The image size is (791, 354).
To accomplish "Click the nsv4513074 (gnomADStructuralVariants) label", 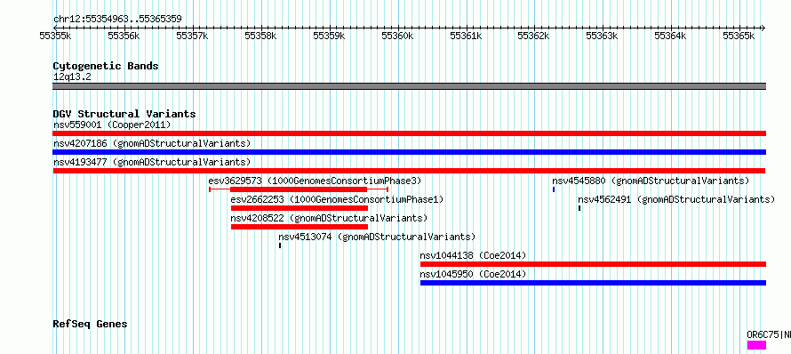I will (x=377, y=237).
